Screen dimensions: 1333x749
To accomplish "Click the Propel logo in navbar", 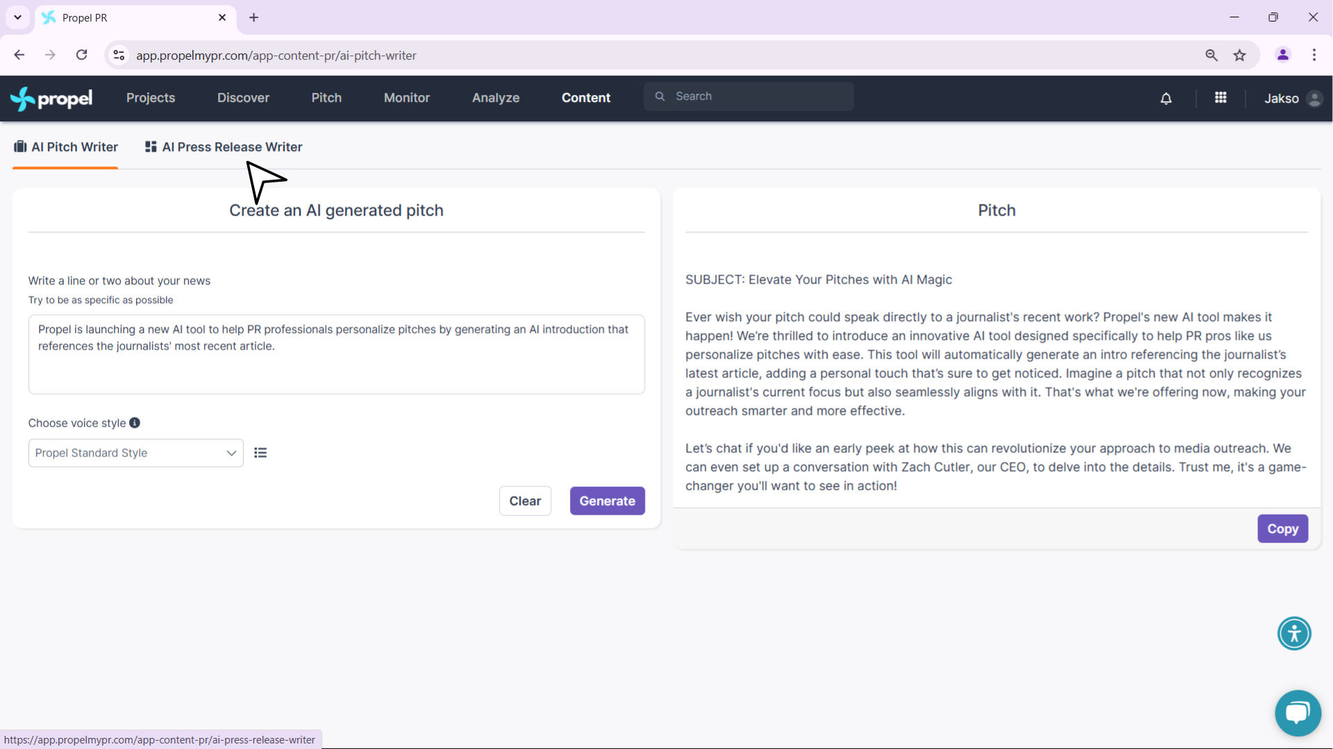I will tap(51, 98).
